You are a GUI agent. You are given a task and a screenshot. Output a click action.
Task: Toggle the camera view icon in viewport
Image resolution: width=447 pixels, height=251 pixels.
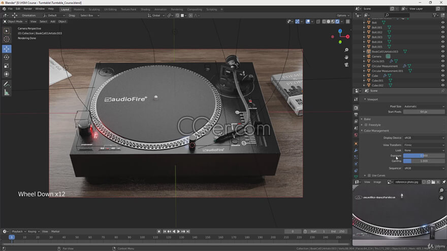point(346,65)
